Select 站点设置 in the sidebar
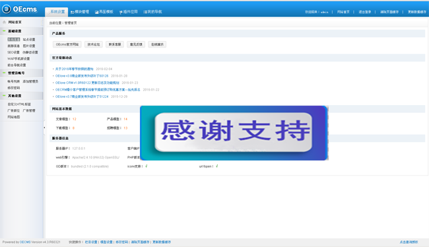The width and height of the screenshot is (429, 247). tap(29, 40)
